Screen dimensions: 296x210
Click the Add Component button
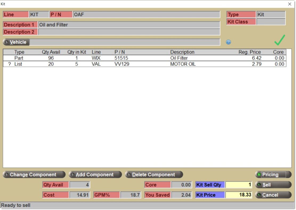click(x=95, y=175)
